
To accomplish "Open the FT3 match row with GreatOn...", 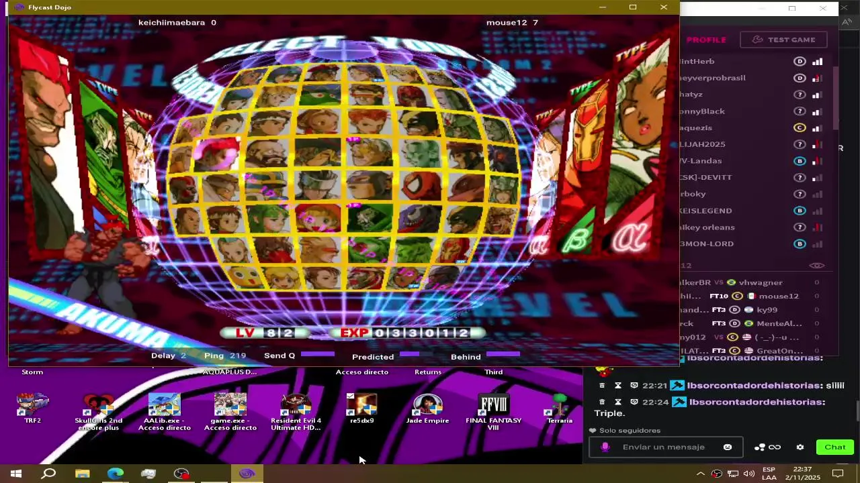I will (x=751, y=351).
